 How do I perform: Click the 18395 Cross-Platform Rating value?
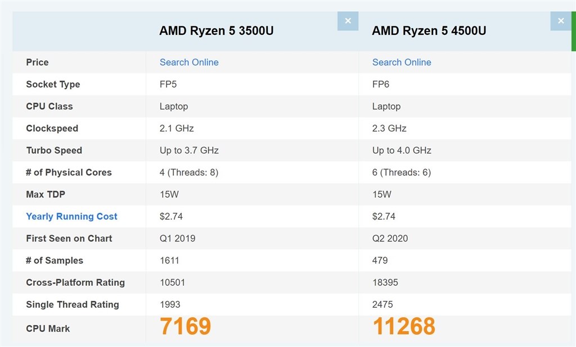[x=385, y=282]
